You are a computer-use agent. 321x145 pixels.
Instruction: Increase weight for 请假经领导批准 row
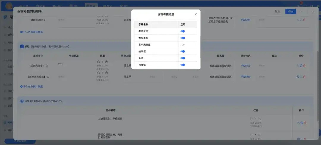(x=260, y=135)
